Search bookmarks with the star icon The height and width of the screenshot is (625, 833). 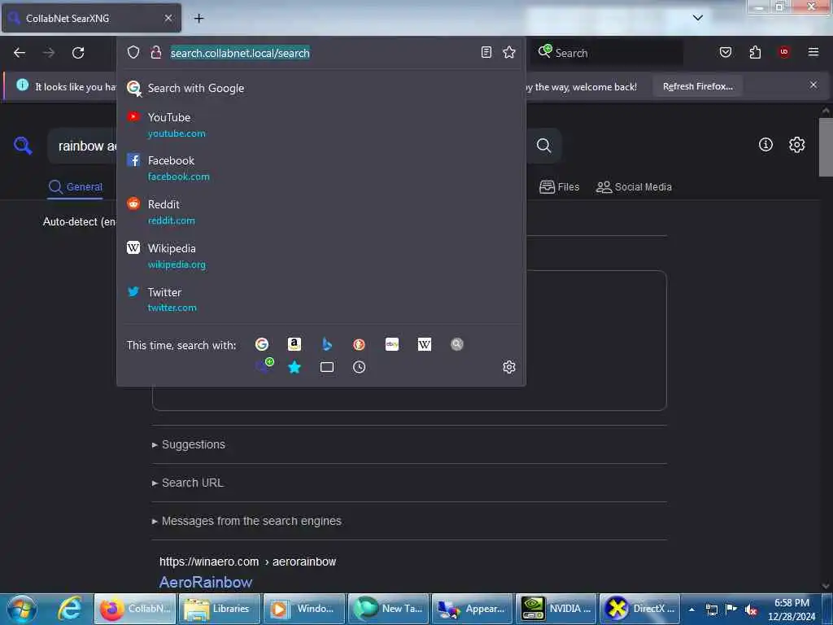[294, 367]
